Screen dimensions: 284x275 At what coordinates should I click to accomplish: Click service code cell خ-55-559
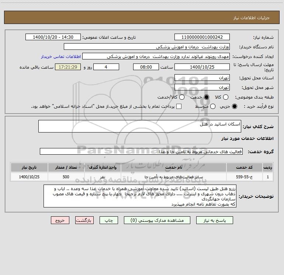(x=244, y=177)
